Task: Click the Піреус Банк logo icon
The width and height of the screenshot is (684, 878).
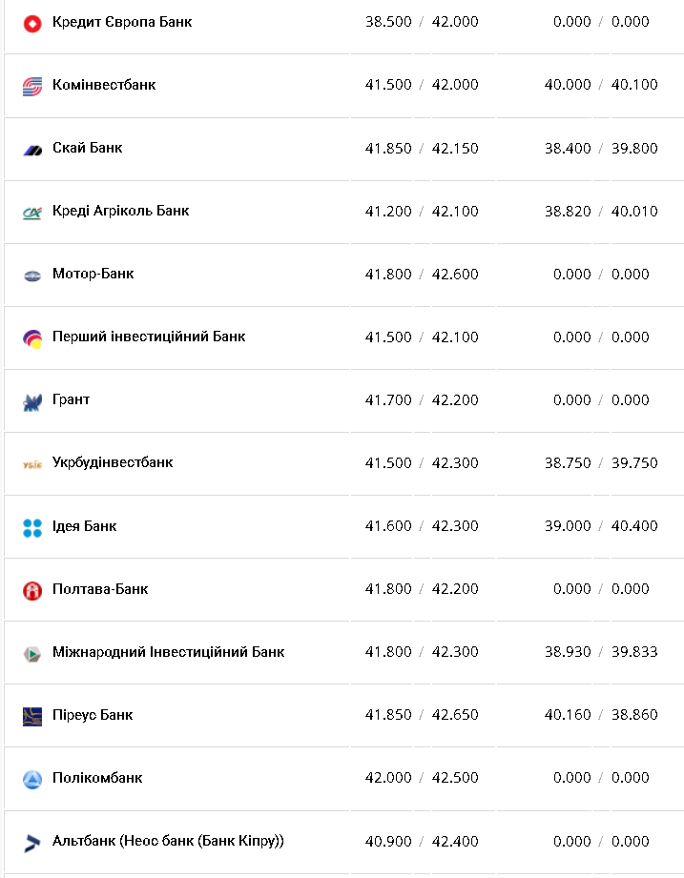Action: click(x=32, y=716)
